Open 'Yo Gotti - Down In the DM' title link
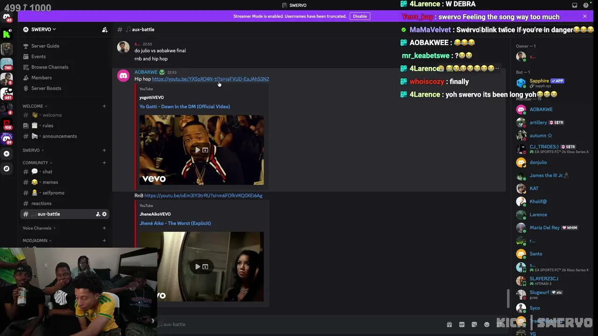Viewport: 598px width, 336px height. [x=185, y=106]
